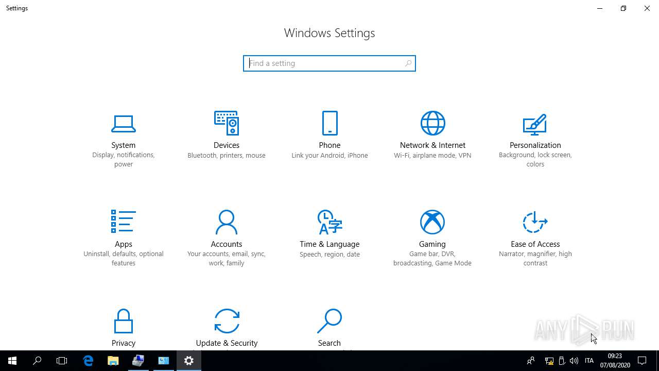Viewport: 659px width, 371px height.
Task: Click 'Uninstall, defaults, optional features' description
Action: pyautogui.click(x=124, y=259)
